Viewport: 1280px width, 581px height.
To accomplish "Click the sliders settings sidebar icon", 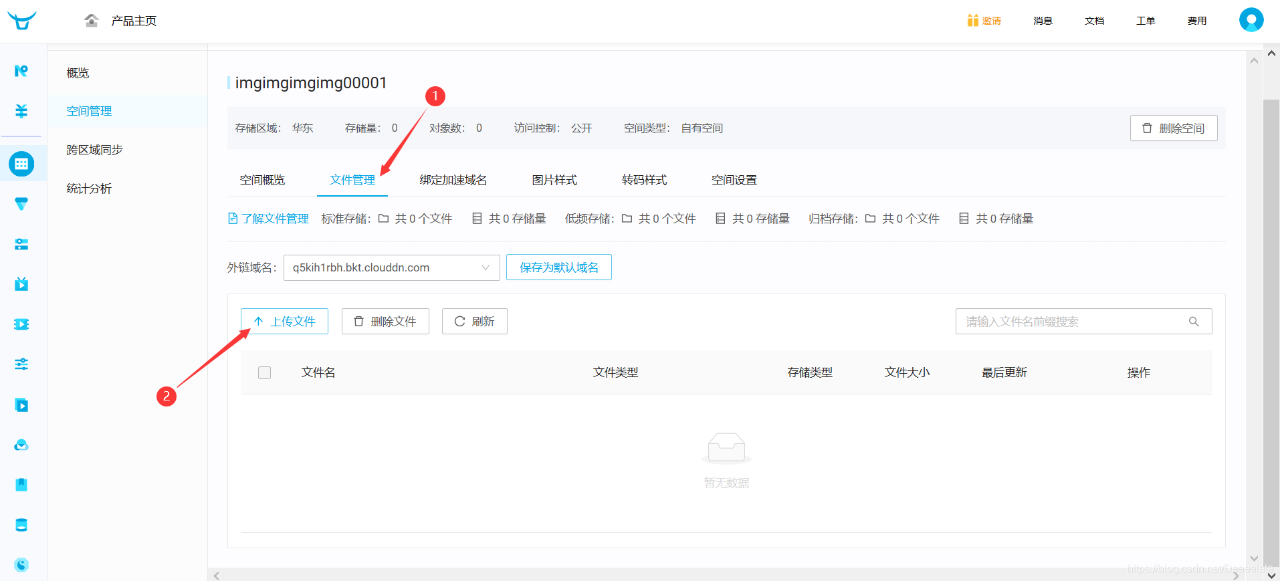I will pos(21,364).
